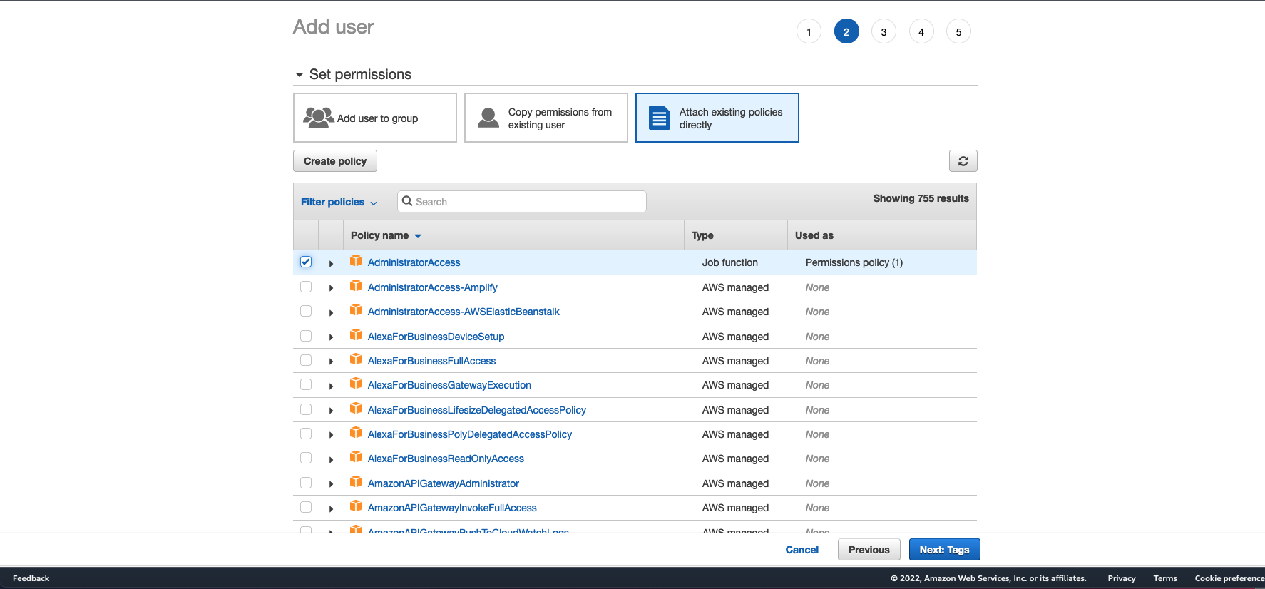
Task: Open the Filter policies dropdown
Action: pyautogui.click(x=339, y=202)
